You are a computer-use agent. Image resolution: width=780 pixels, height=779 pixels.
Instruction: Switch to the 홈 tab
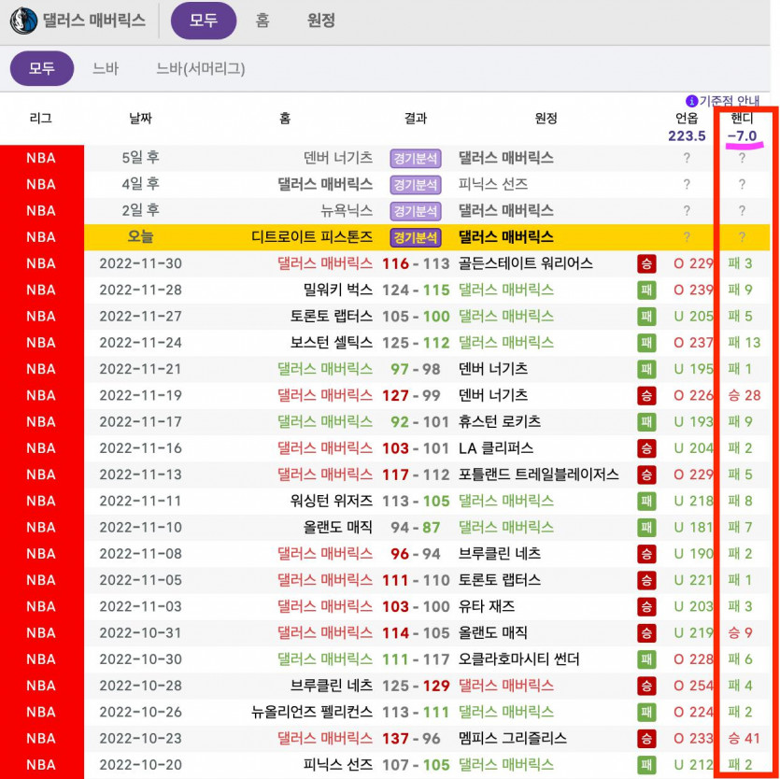coord(262,21)
